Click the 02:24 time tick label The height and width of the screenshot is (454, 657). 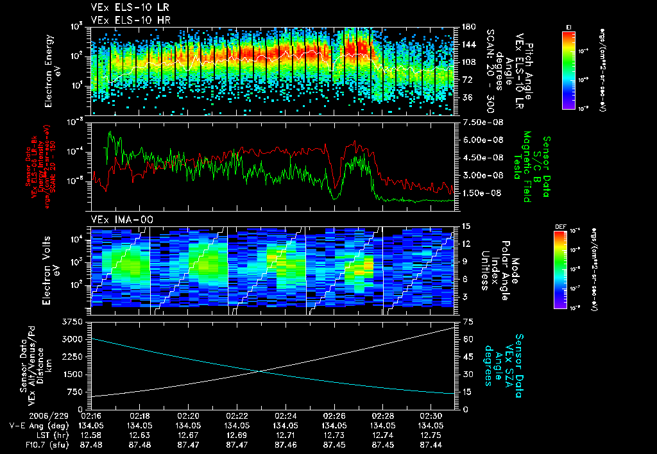[286, 416]
